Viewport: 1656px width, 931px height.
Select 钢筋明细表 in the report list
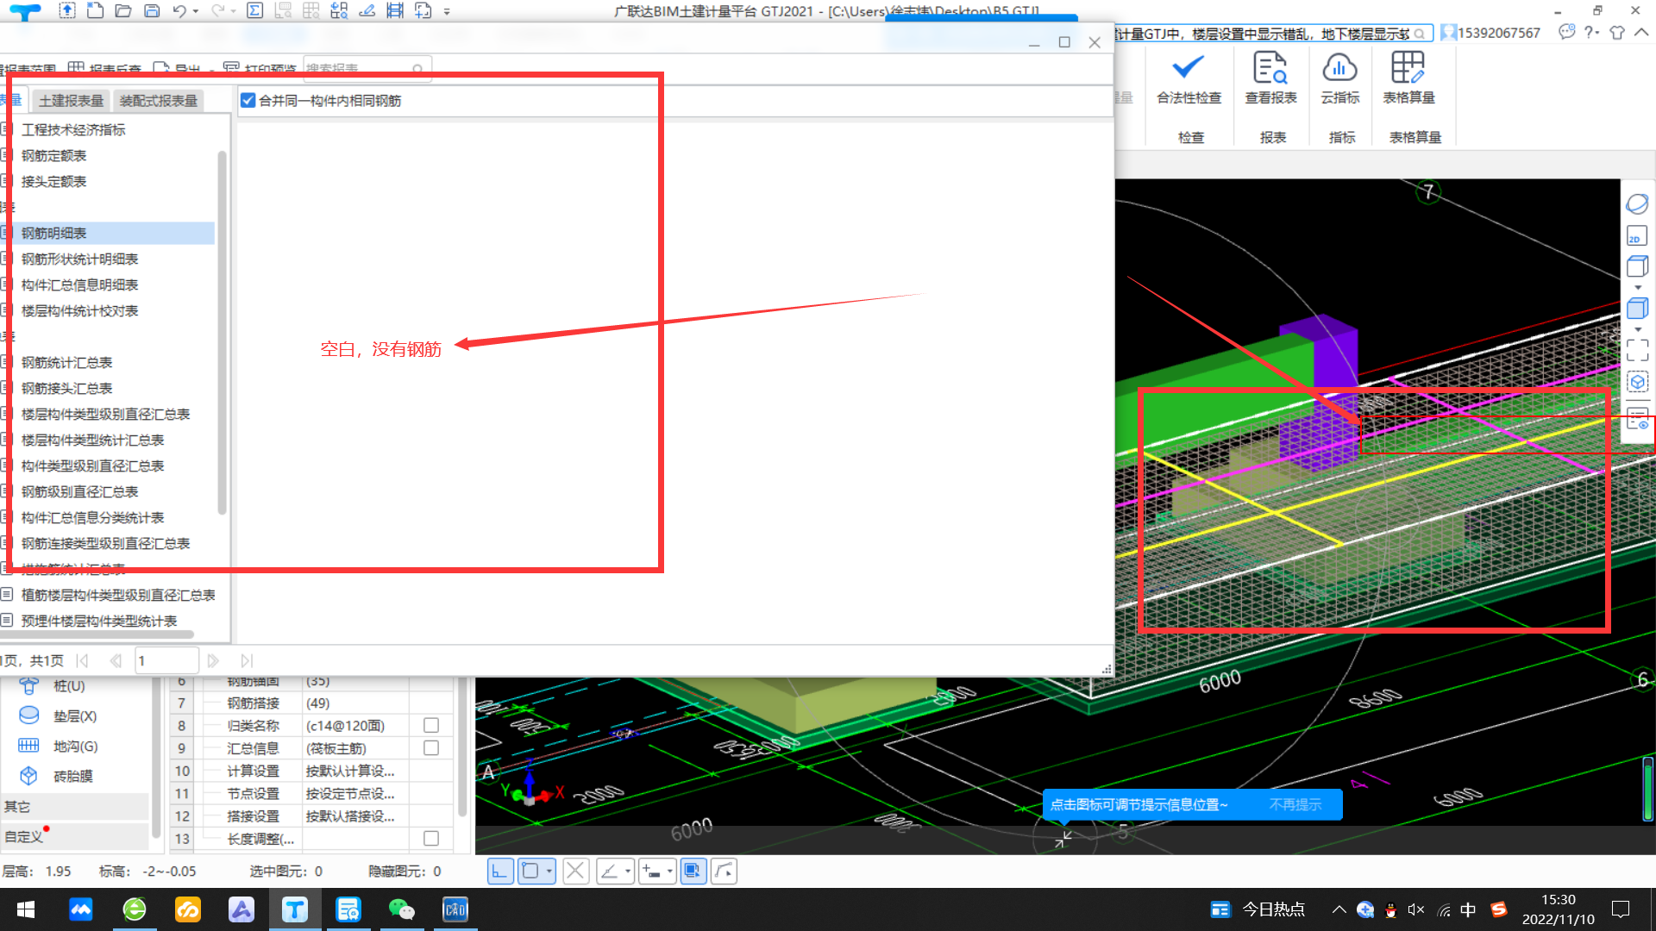pyautogui.click(x=54, y=234)
